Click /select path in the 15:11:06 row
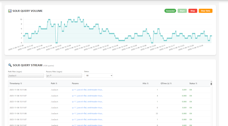The width and height of the screenshot is (228, 126). [54, 90]
